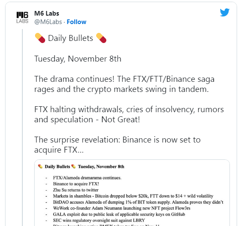The height and width of the screenshot is (226, 251).
Task: Click 'The surprise revelation' paragraph
Action: (x=117, y=145)
